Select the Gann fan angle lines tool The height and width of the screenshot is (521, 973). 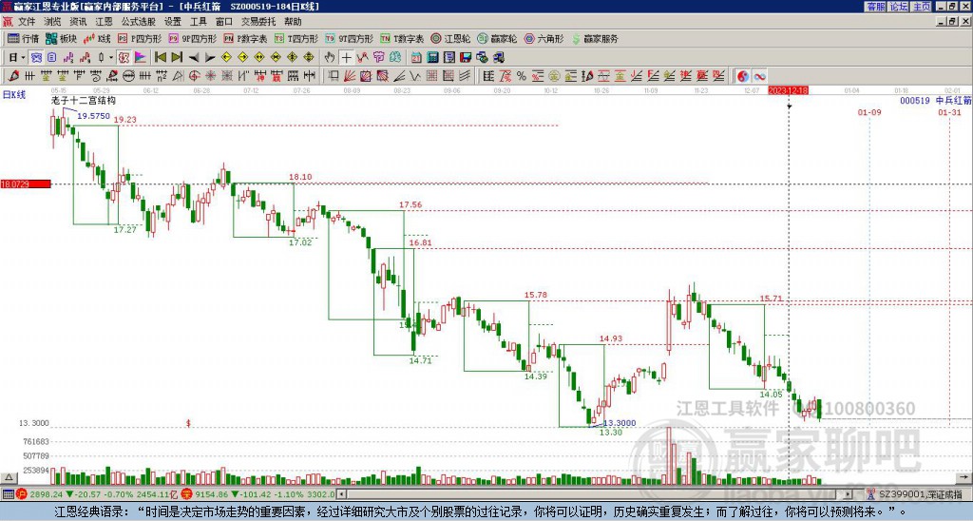pos(350,76)
